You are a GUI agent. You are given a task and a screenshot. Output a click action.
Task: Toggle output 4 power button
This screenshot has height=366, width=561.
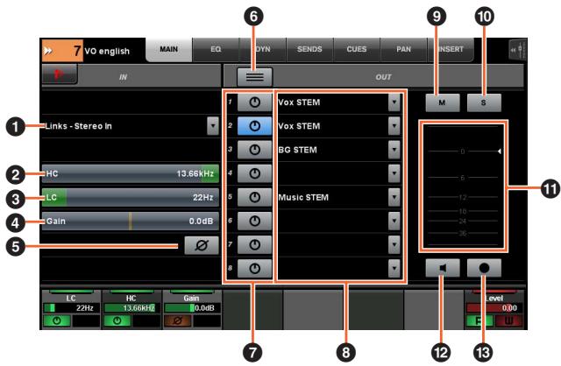click(x=255, y=173)
